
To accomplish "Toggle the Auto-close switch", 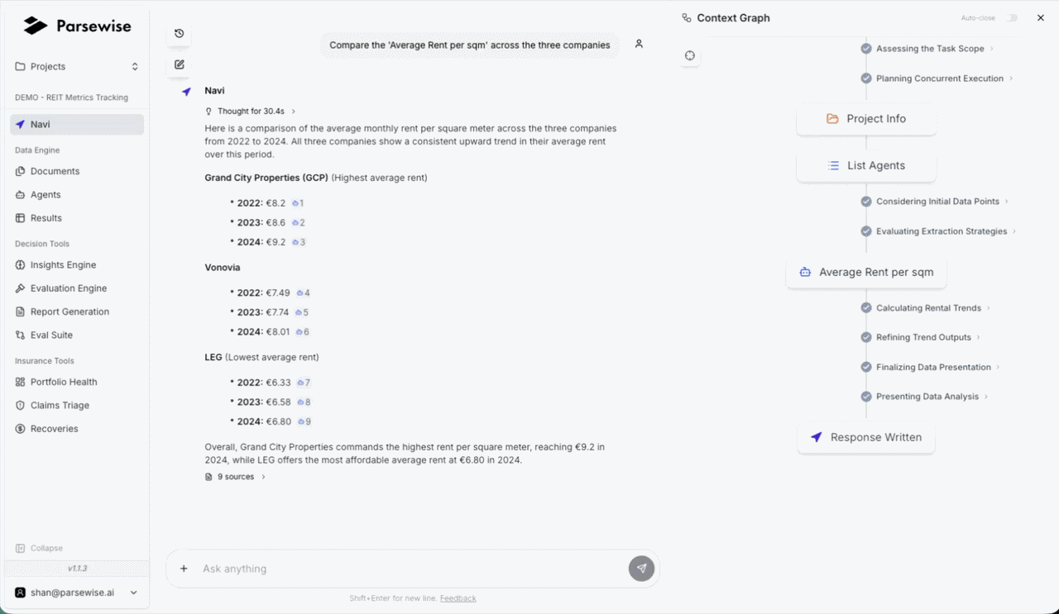I will click(x=1011, y=18).
